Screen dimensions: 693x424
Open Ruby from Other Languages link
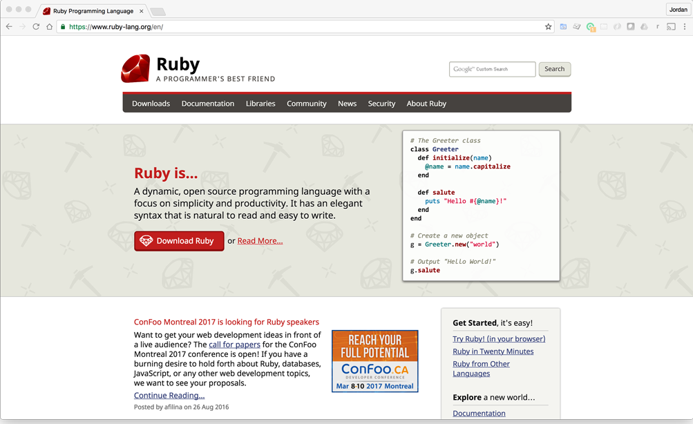point(481,368)
